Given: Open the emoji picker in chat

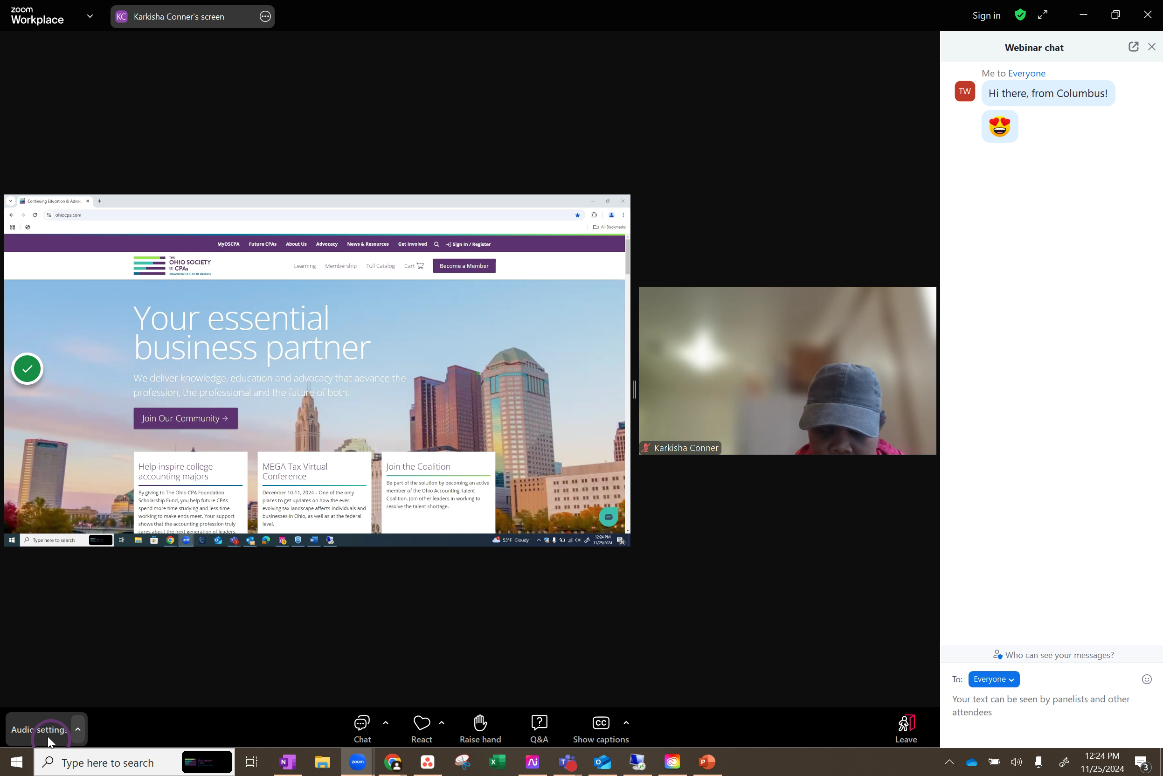Looking at the screenshot, I should [x=1147, y=679].
